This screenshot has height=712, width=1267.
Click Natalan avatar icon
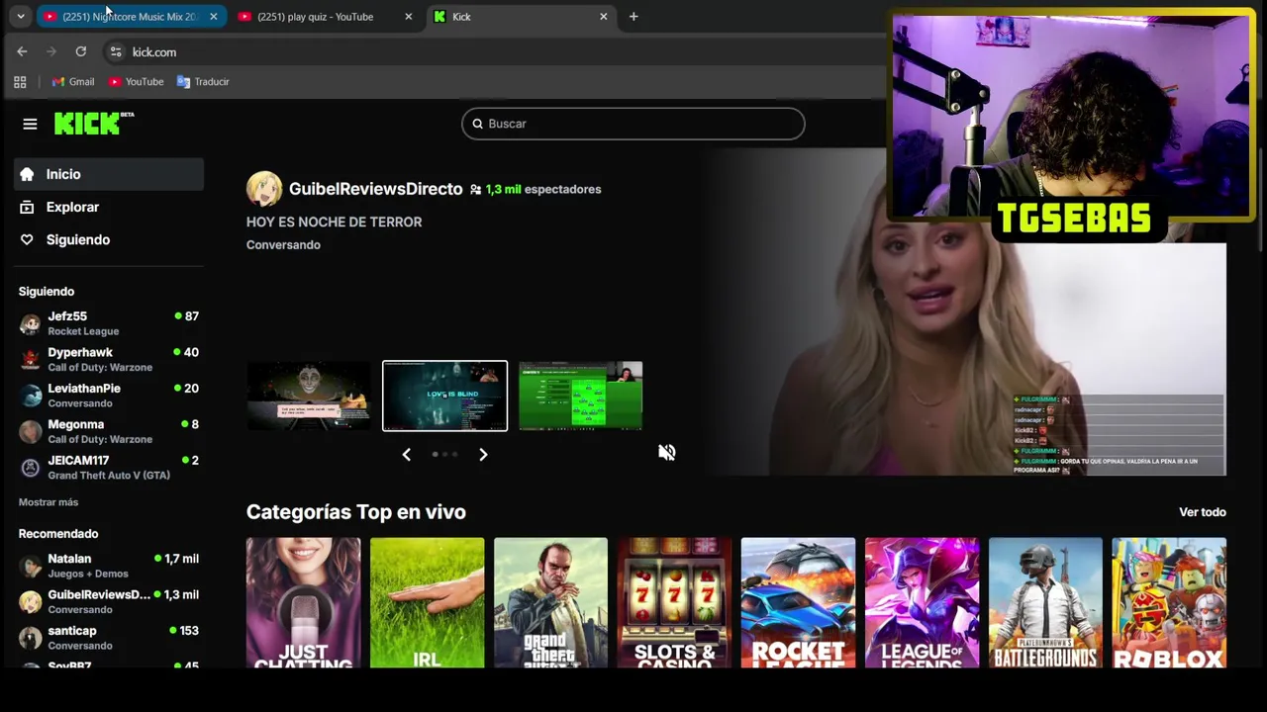pyautogui.click(x=31, y=566)
